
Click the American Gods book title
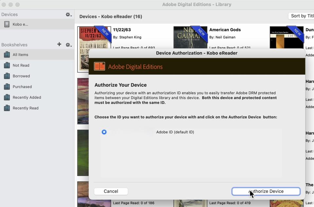225,30
